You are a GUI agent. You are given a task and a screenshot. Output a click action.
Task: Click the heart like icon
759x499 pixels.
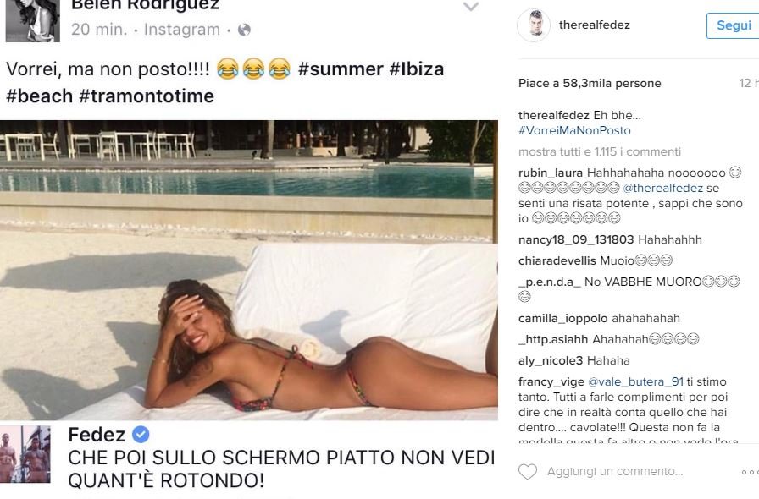point(528,471)
